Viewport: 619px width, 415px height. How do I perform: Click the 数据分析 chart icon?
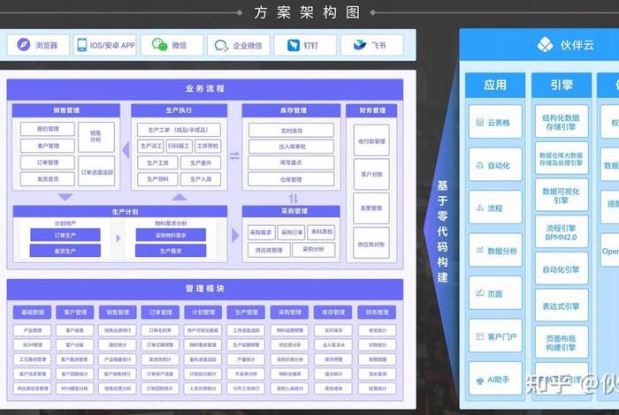(x=479, y=250)
